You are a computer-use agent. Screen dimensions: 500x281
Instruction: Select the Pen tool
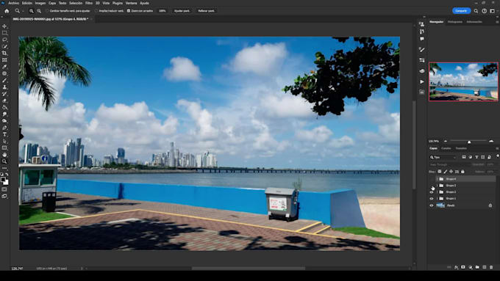(4, 128)
